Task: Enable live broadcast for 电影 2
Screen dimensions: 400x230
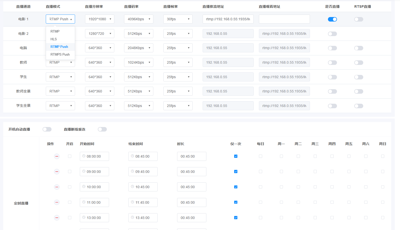Action: click(332, 34)
